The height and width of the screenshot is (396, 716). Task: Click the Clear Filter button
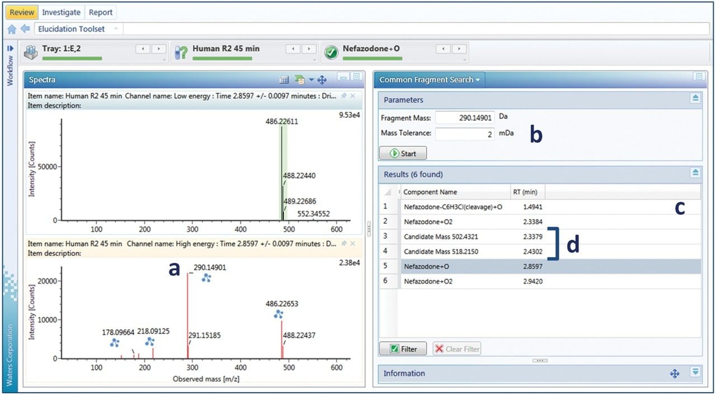[x=456, y=348]
